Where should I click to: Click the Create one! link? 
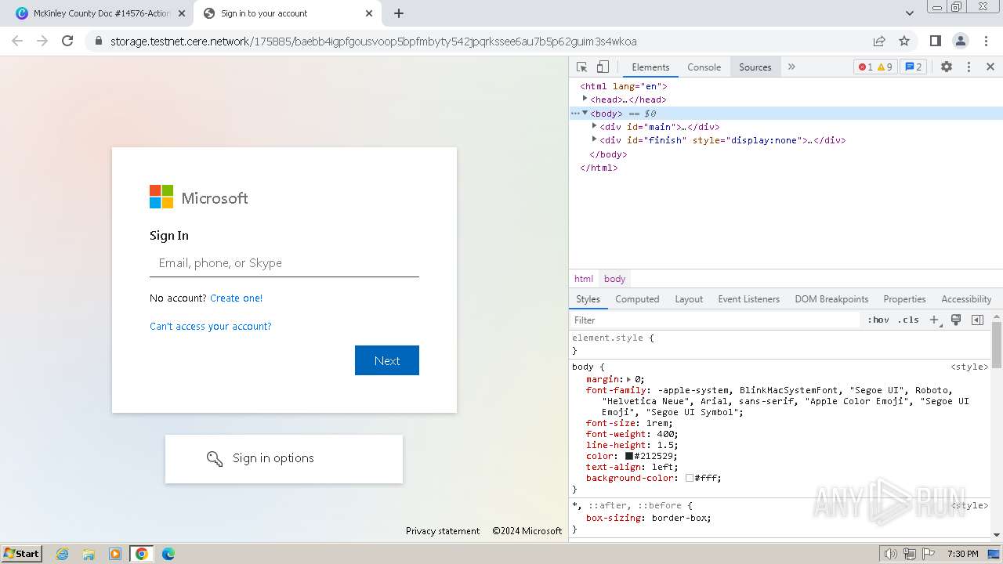click(236, 298)
